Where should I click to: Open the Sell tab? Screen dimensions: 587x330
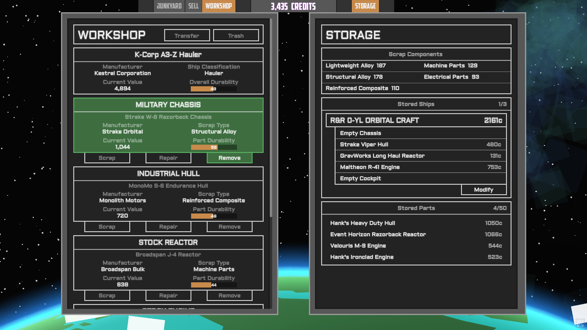point(193,6)
